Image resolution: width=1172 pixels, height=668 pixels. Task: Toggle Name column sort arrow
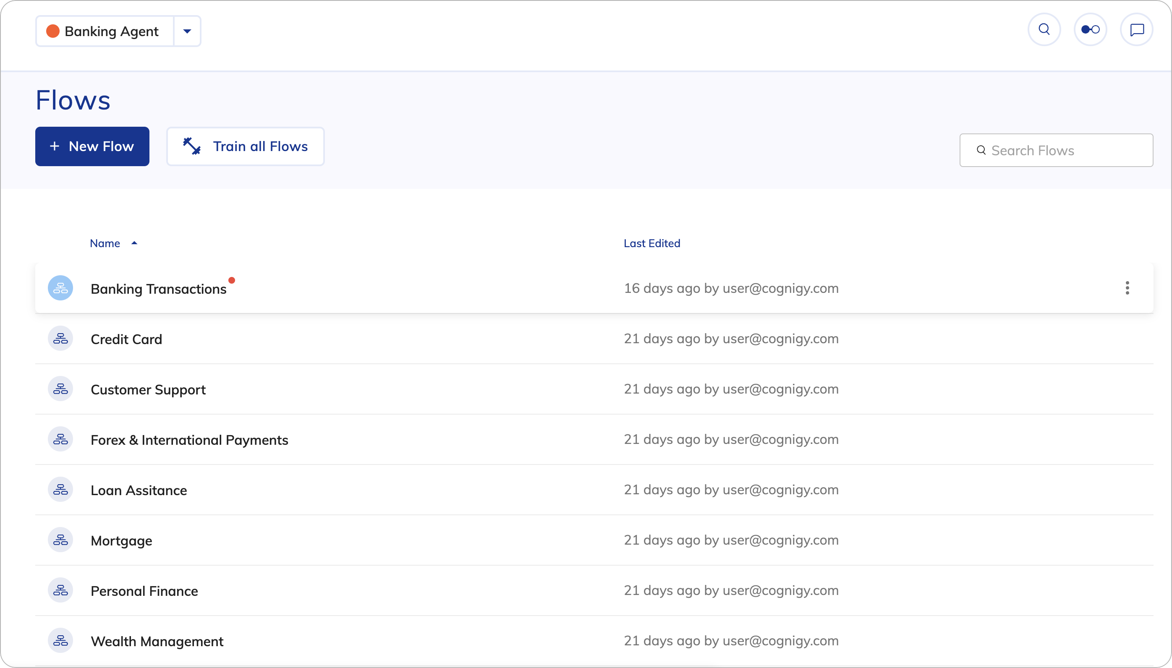(x=134, y=243)
